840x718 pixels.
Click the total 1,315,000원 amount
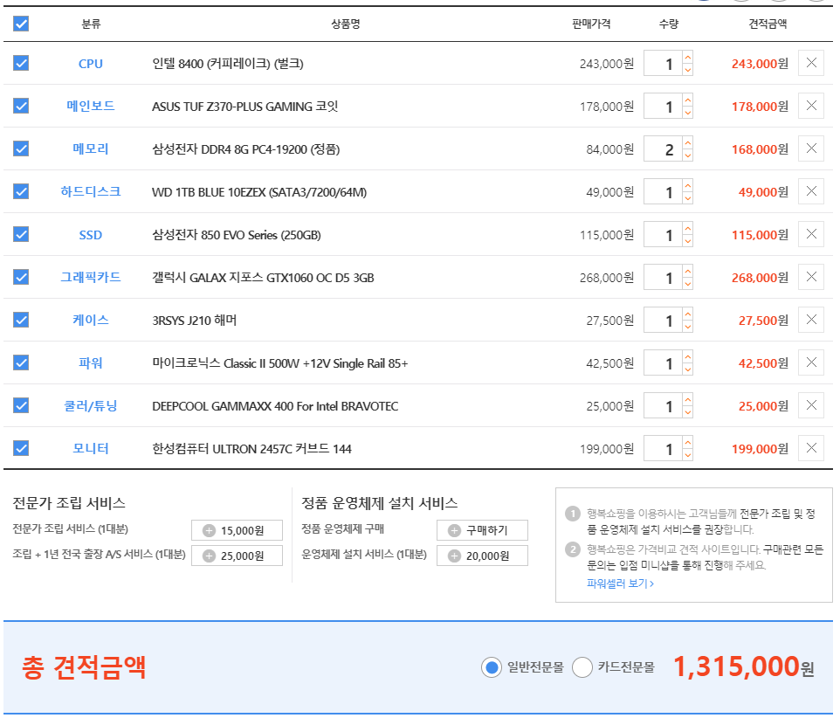tap(744, 667)
